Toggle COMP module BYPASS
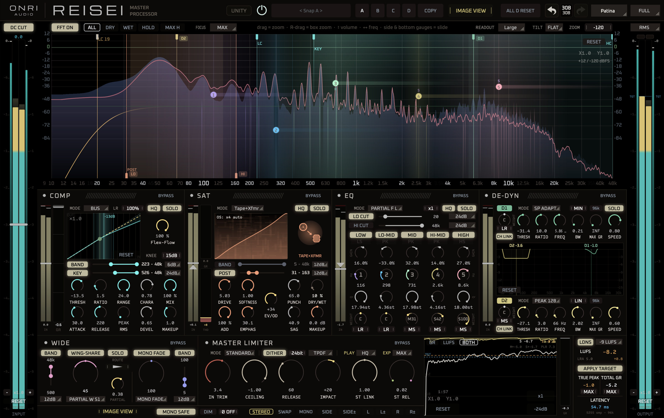The width and height of the screenshot is (664, 418). pos(166,195)
